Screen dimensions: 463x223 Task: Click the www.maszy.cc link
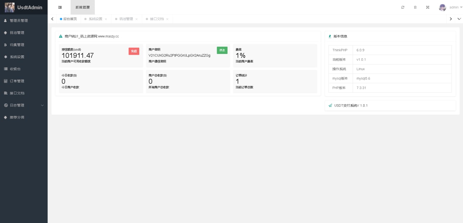pos(109,36)
